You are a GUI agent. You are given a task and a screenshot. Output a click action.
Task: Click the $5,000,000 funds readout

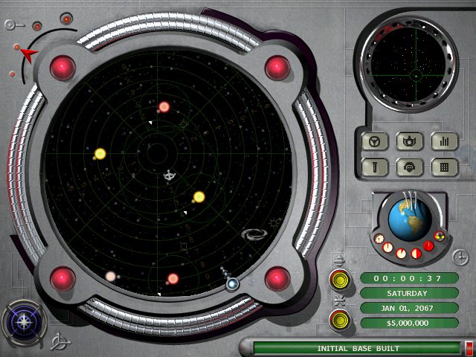409,323
